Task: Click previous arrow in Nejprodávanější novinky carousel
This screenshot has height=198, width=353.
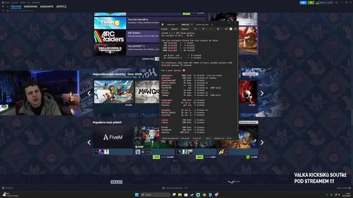Action: point(89,93)
